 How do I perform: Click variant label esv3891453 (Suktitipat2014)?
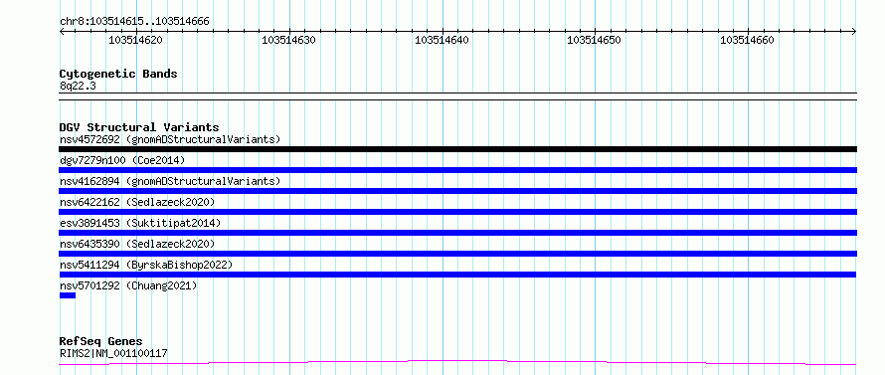click(140, 223)
